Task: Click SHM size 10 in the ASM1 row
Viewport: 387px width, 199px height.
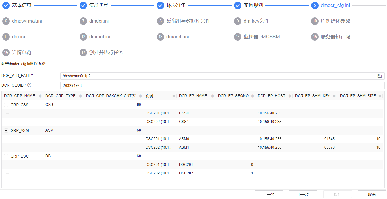Action: [378, 148]
